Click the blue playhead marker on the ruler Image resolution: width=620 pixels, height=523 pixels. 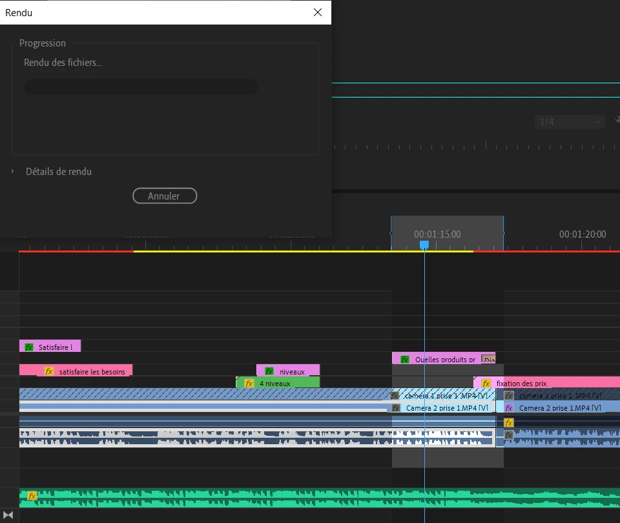[x=424, y=245]
